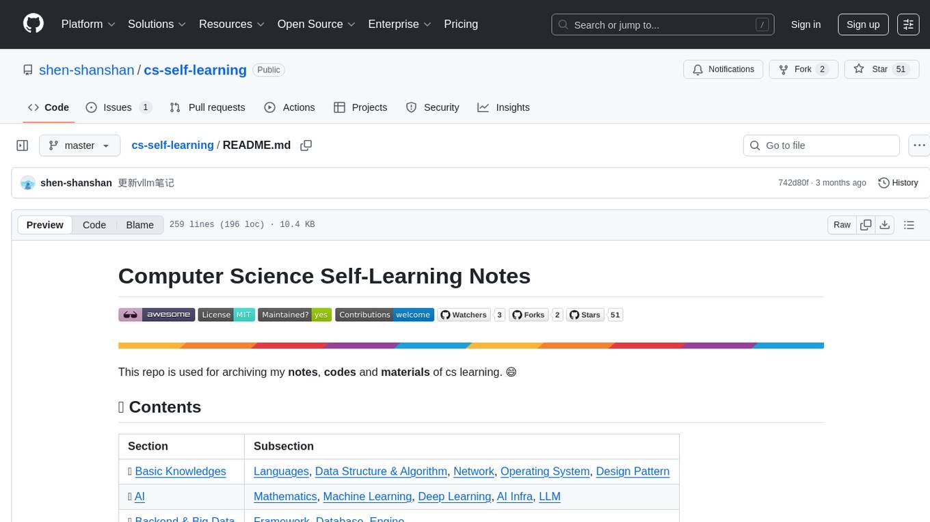Fork this repository
930x522 pixels.
coord(803,69)
